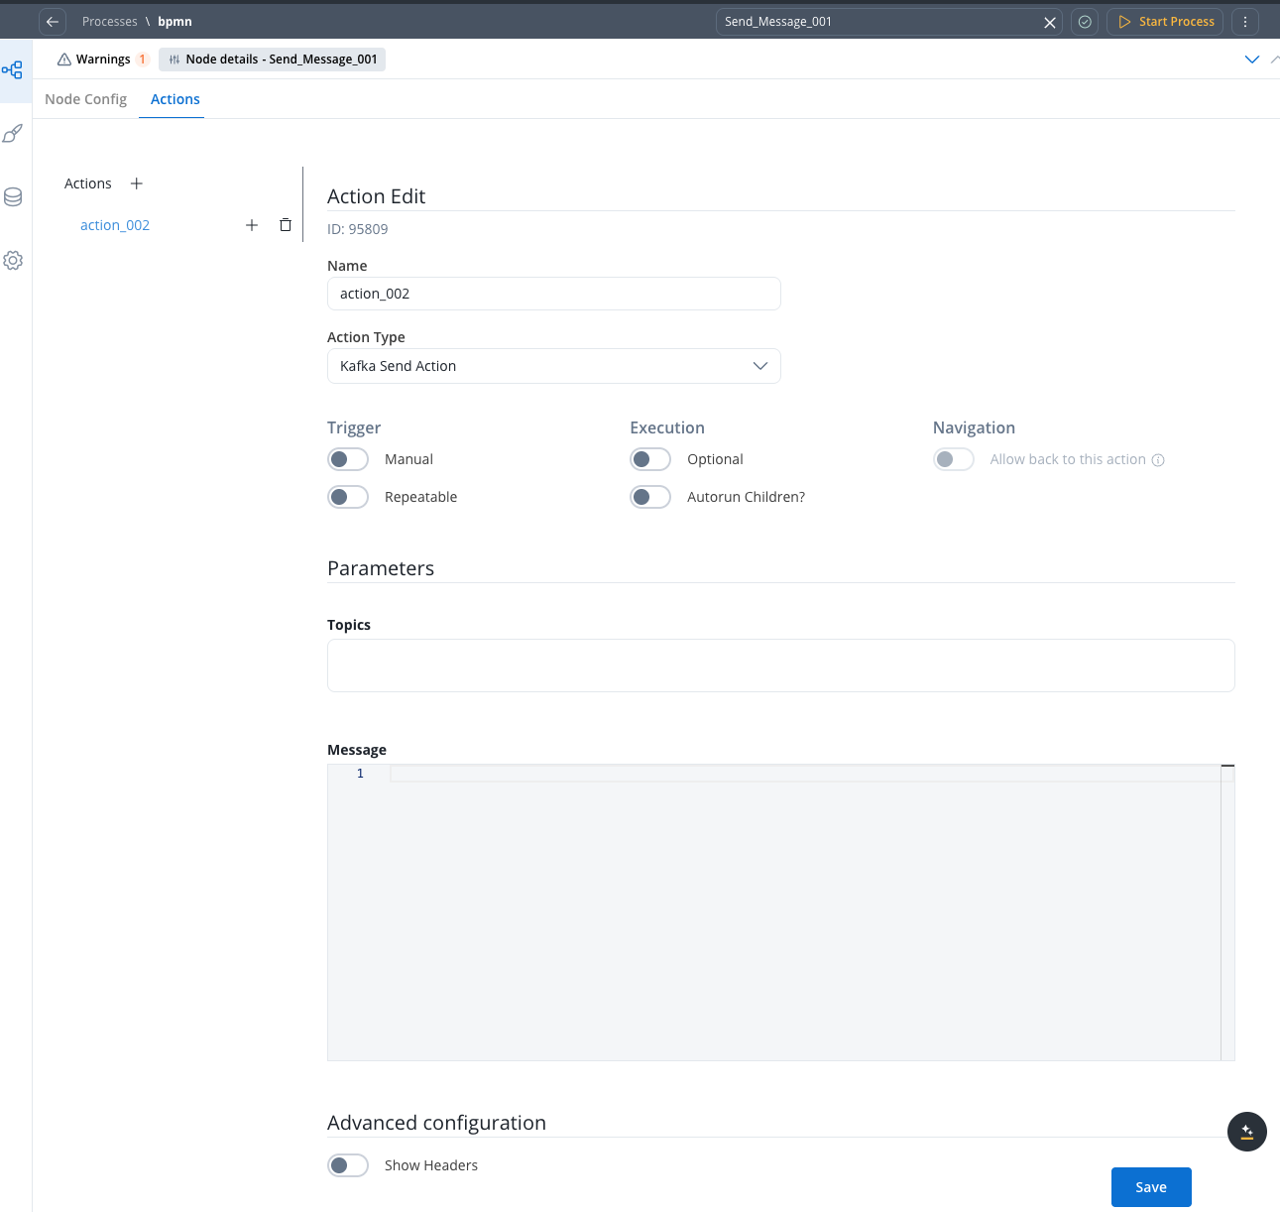Collapse the panel with the top-right chevron
1280x1212 pixels.
pos(1251,60)
